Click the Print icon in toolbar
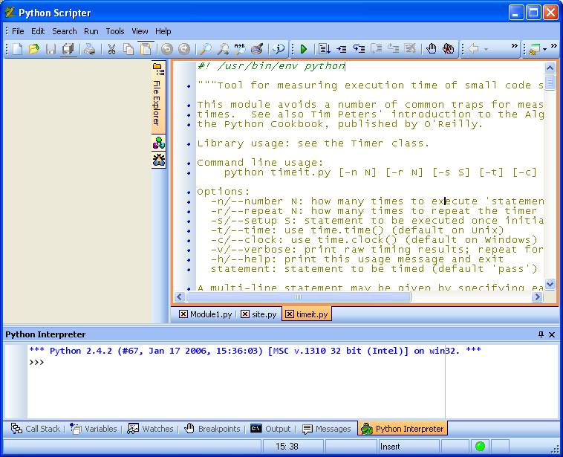The image size is (563, 457). point(89,49)
